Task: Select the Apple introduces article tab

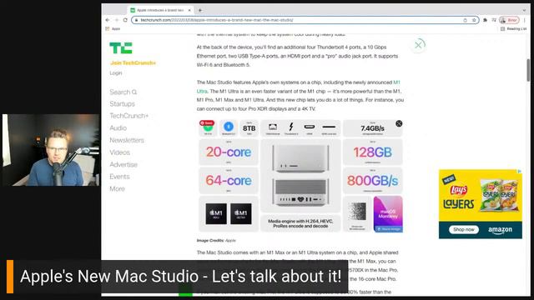Action: pos(161,10)
